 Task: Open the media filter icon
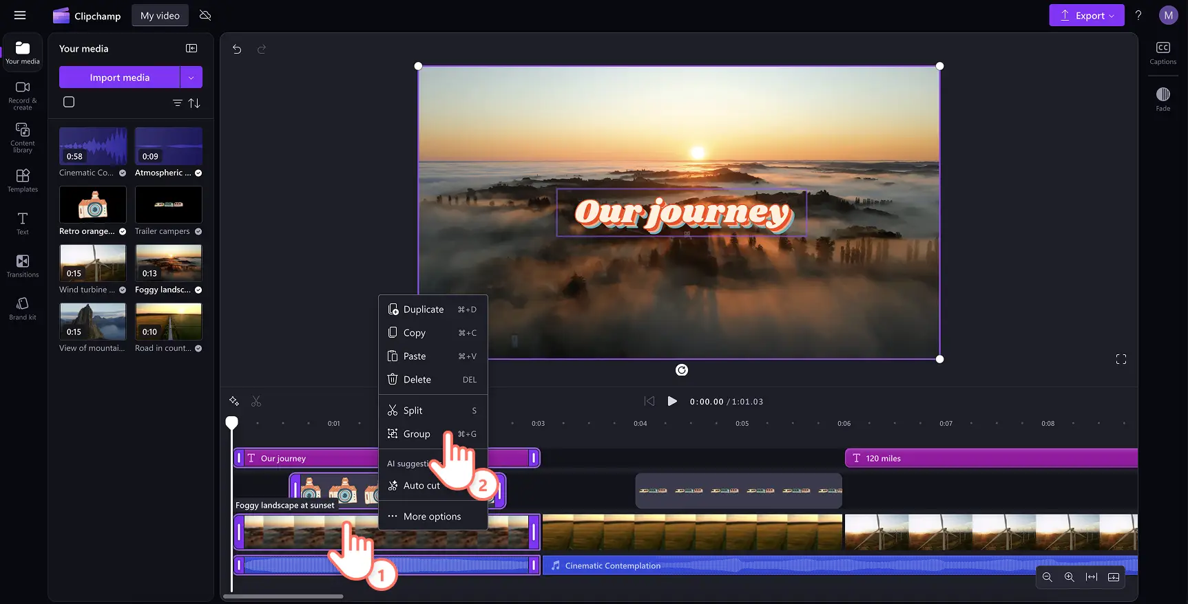click(x=177, y=103)
